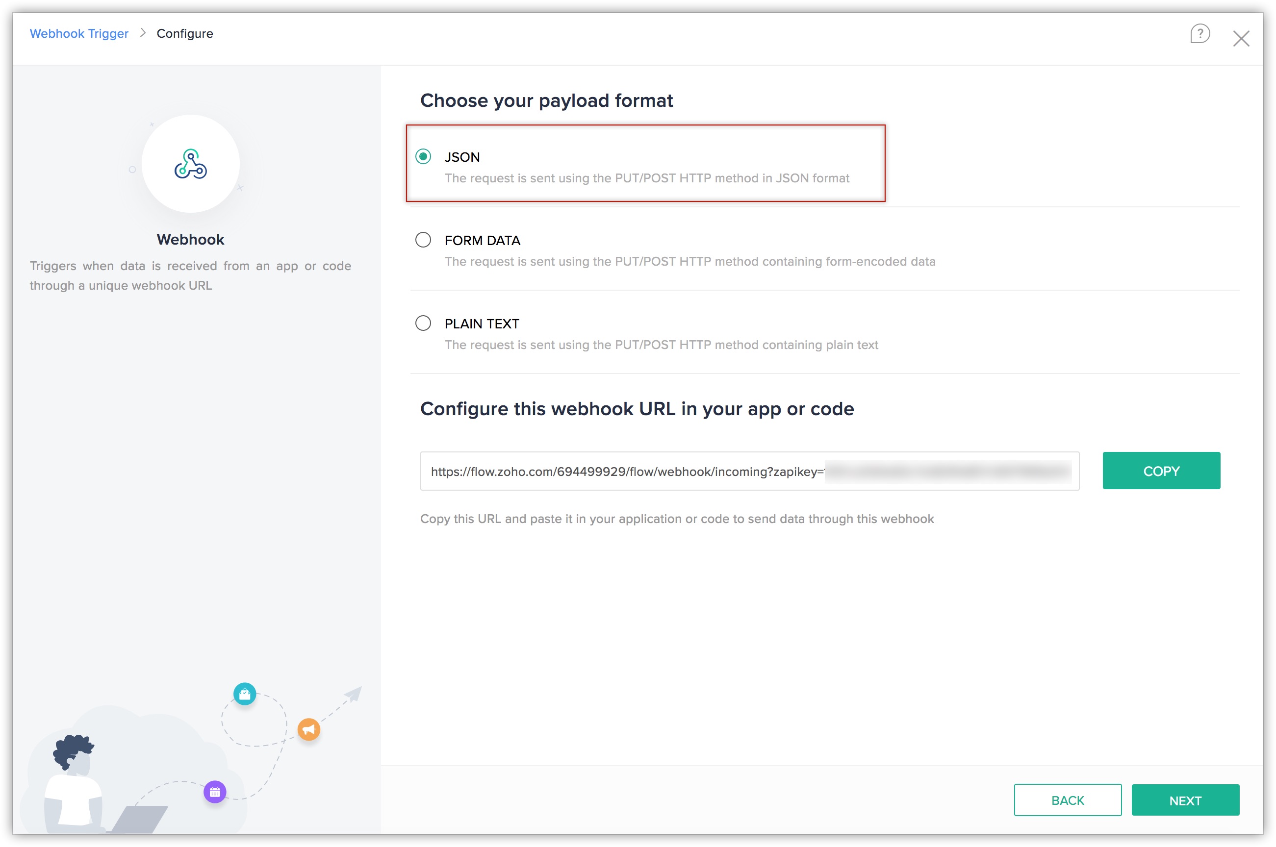Copy the webhook URL

point(1161,471)
